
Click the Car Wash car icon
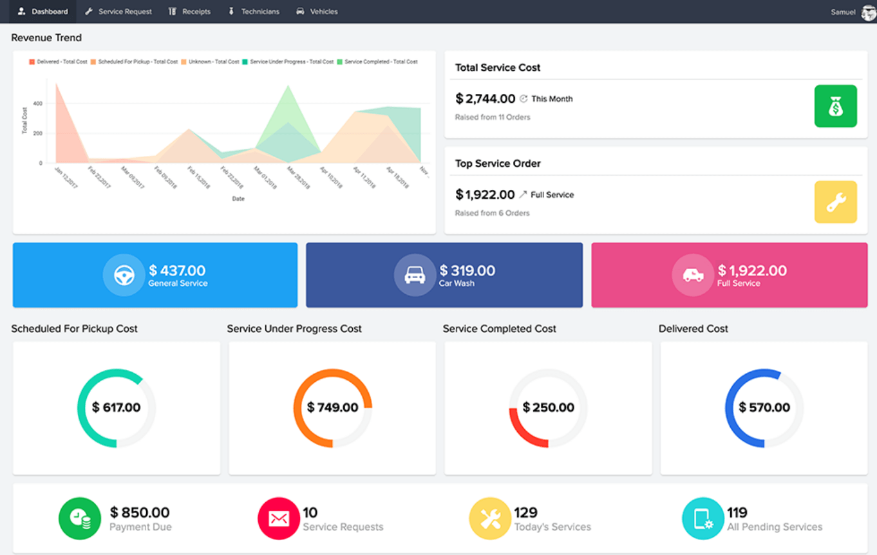click(x=415, y=275)
